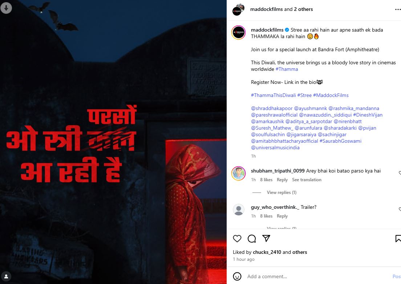Open #Thamma hashtag link
Viewport: 401px width, 284px height.
(287, 69)
